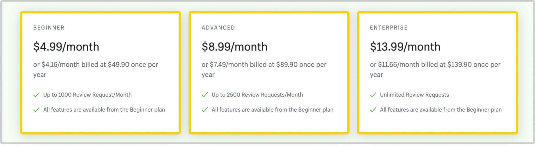Click the $49.90 yearly billing text
Viewport: 535px width, 146px height.
click(96, 69)
